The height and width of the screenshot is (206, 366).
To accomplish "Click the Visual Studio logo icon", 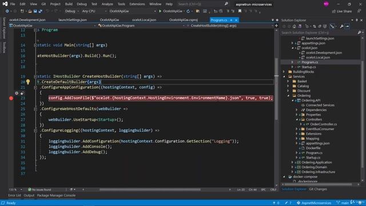I will (5, 4).
